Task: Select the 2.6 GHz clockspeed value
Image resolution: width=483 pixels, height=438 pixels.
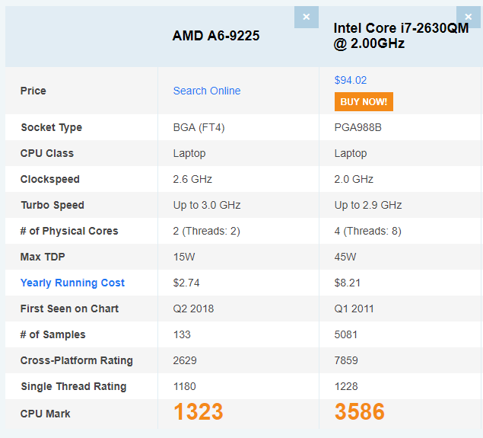Action: [x=192, y=179]
